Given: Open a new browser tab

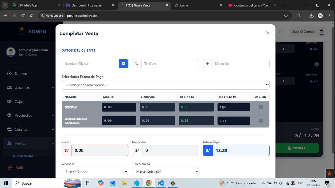Looking at the screenshot, I should (284, 5).
